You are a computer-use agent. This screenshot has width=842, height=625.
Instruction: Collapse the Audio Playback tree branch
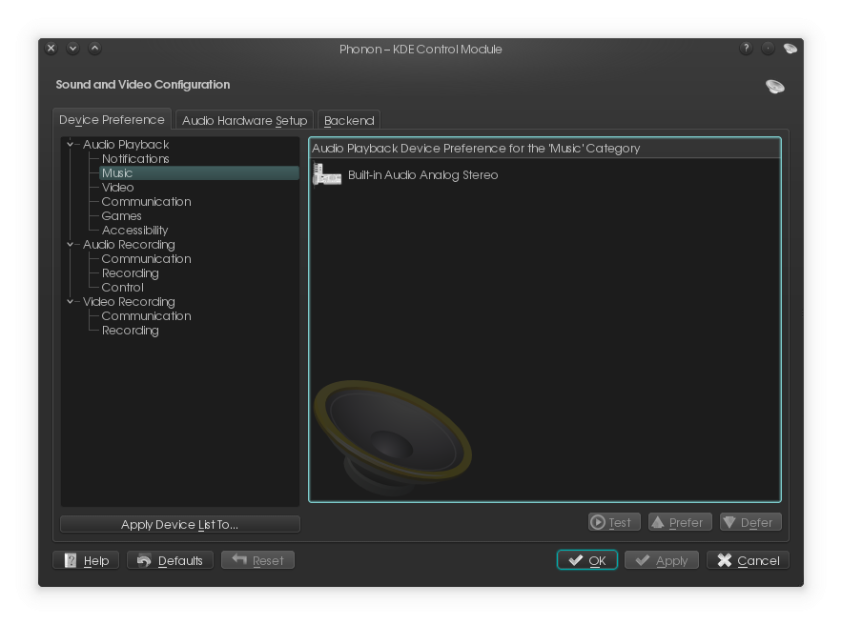(x=71, y=145)
